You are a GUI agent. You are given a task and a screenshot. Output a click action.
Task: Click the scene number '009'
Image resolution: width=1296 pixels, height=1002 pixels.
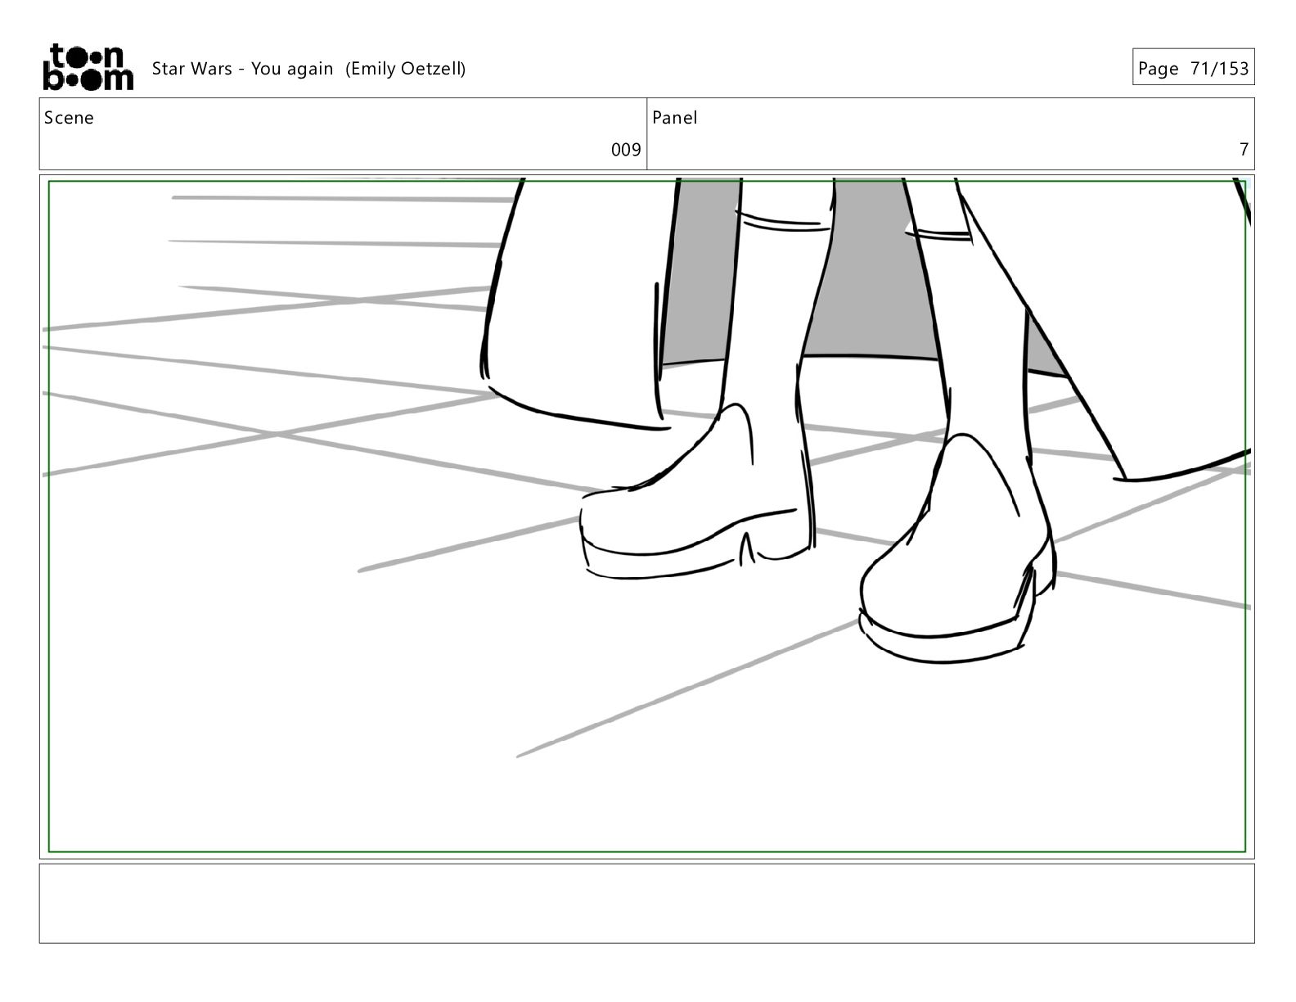pos(626,150)
